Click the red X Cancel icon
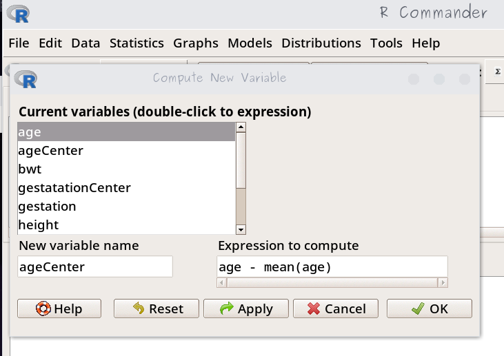Screen dimensions: 504x356 pos(314,309)
